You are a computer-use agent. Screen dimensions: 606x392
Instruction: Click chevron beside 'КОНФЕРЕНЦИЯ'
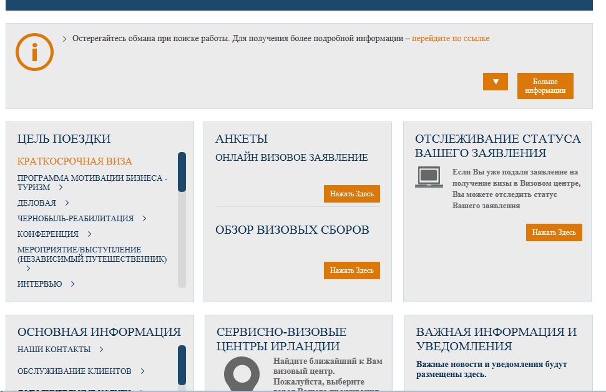click(x=90, y=234)
